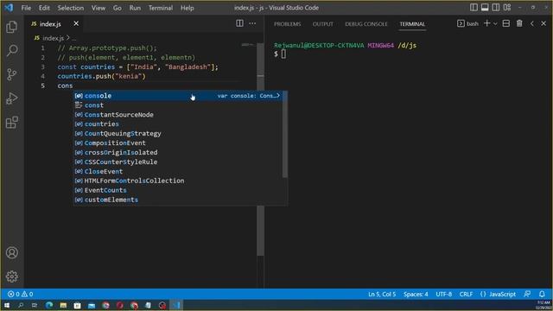
Task: Close the terminal panel
Action: pos(543,23)
